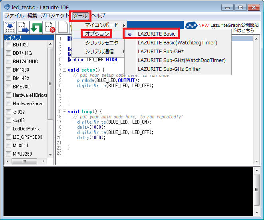Check the BM1383 library checkbox
This screenshot has width=264, height=220.
(x=8, y=70)
